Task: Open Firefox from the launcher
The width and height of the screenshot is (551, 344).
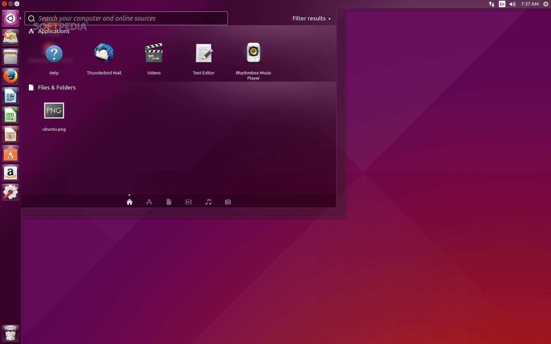Action: tap(10, 76)
